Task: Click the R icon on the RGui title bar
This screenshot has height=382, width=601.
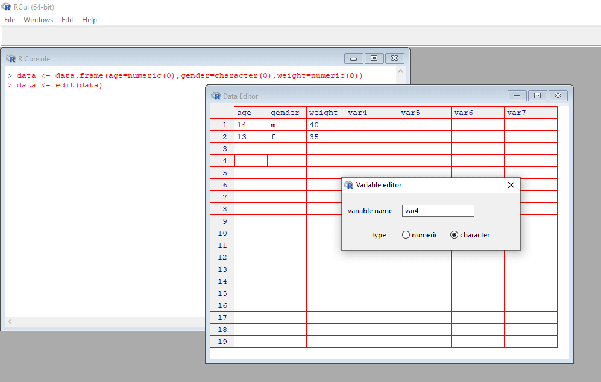Action: [x=5, y=8]
